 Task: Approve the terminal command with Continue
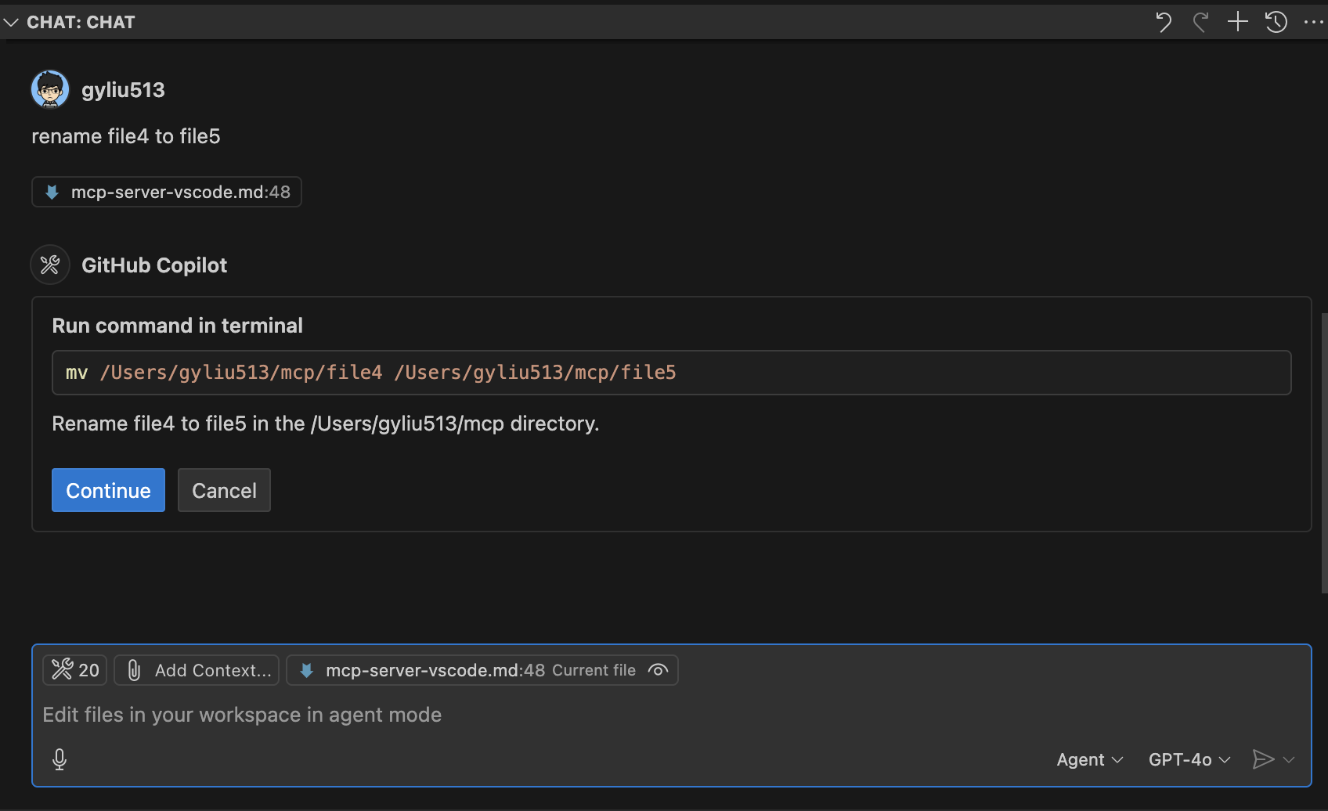[x=108, y=490]
